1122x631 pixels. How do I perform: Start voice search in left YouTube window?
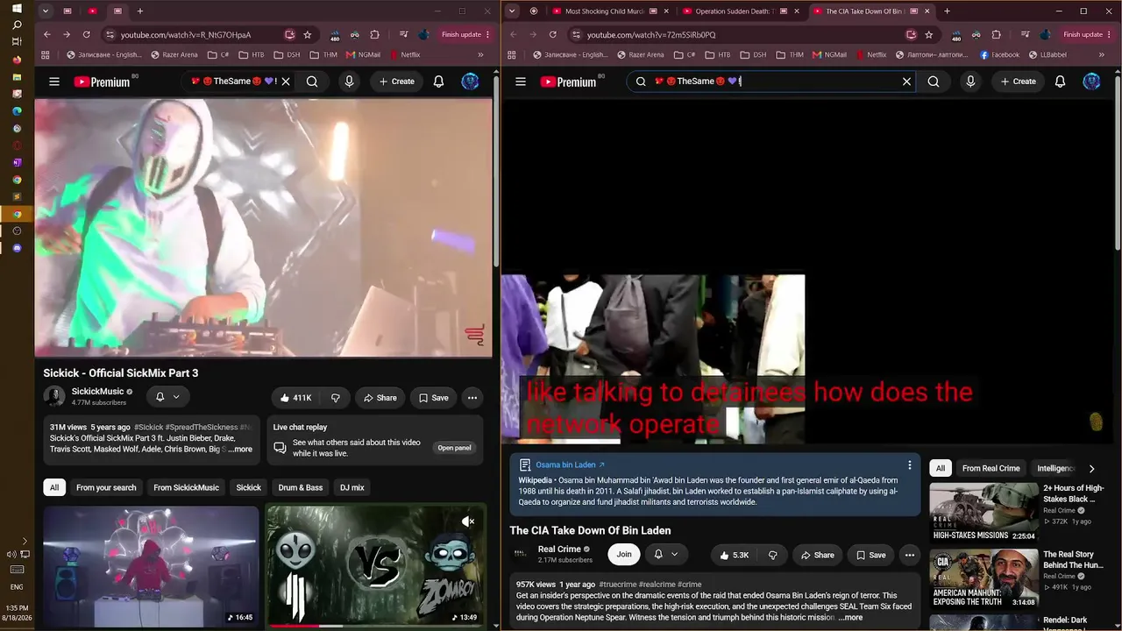[349, 82]
